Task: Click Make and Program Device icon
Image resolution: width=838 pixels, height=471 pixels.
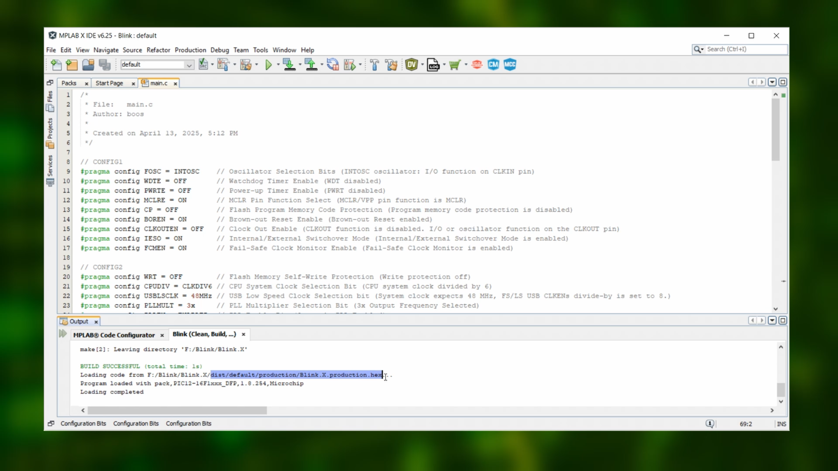Action: point(289,65)
